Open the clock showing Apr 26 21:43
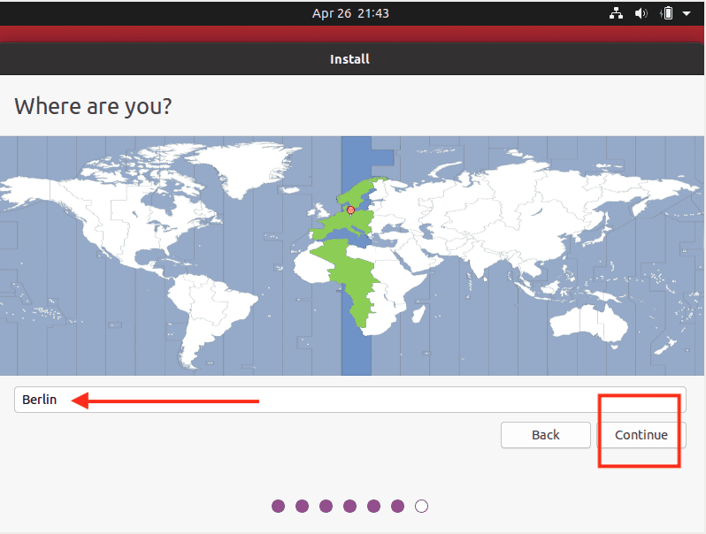The height and width of the screenshot is (534, 706). pos(350,13)
